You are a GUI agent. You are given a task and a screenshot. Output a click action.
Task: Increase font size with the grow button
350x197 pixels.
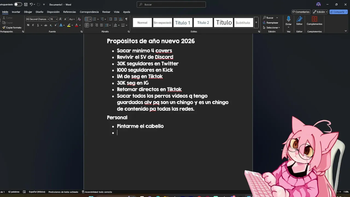pyautogui.click(x=60, y=19)
